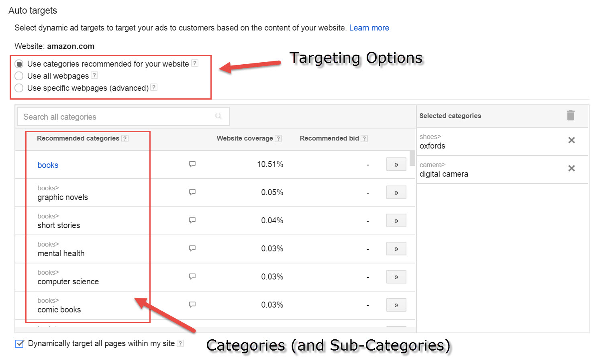Click help icon beside Recommended bid
This screenshot has width=604, height=359.
(364, 139)
